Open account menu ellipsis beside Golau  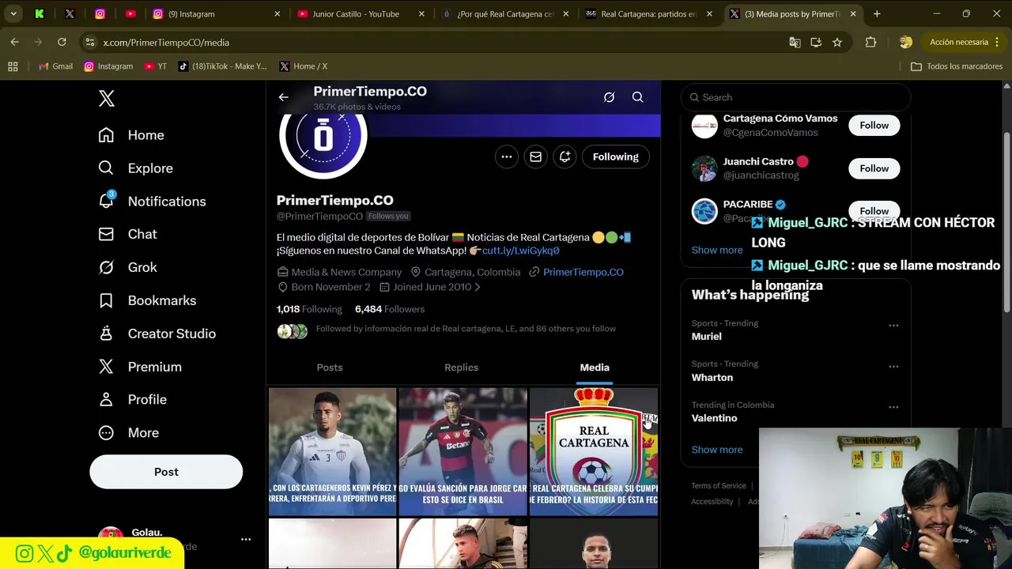point(246,539)
